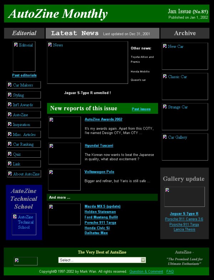Open the Queen's car news item

point(138,80)
